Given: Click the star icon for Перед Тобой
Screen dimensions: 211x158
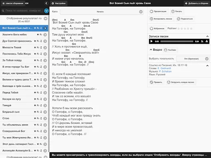Looking at the screenshot, I should pyautogui.click(x=35, y=93).
